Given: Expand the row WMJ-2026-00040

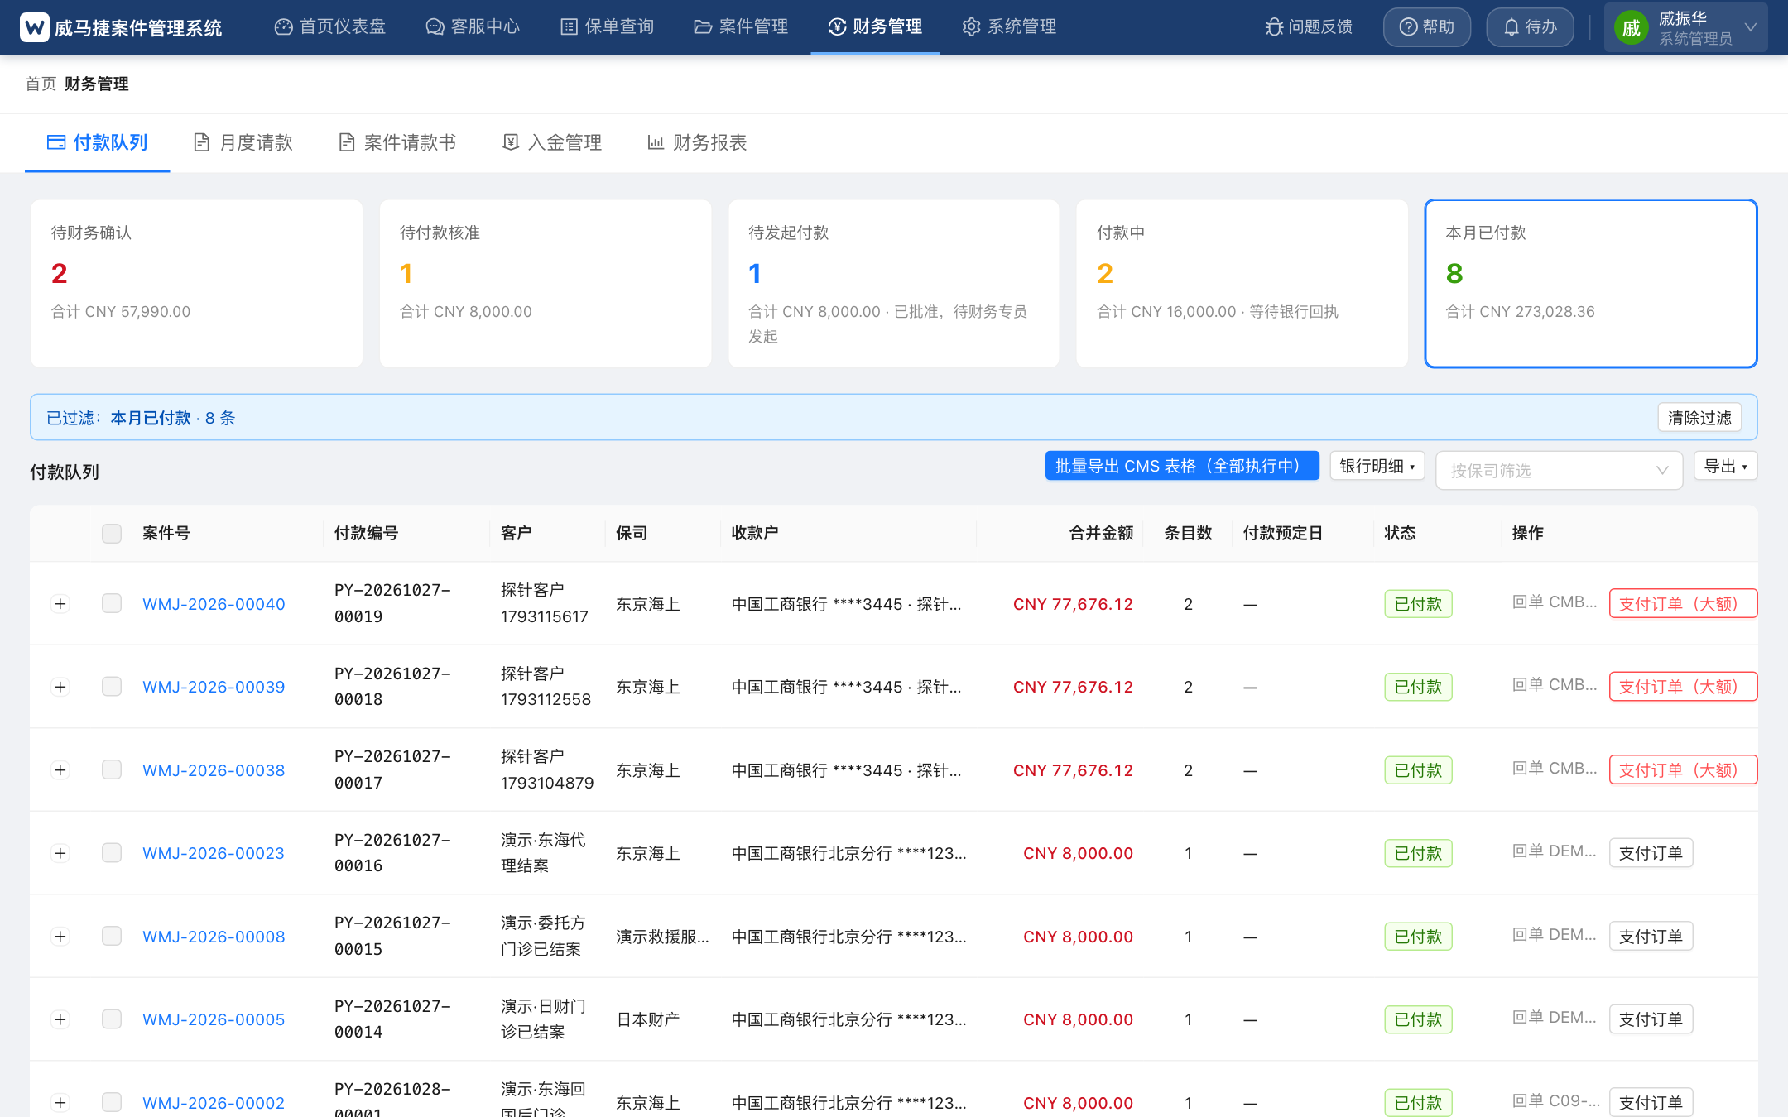Looking at the screenshot, I should (60, 604).
